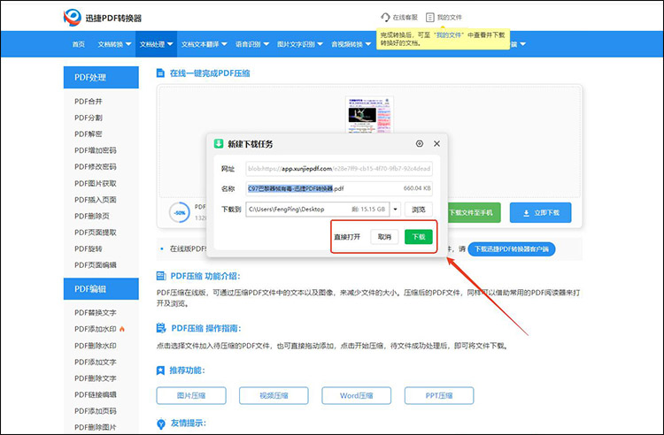Screen dimensions: 664x435
Task: Select PDF添加文字 in sidebar
Action: coord(96,362)
